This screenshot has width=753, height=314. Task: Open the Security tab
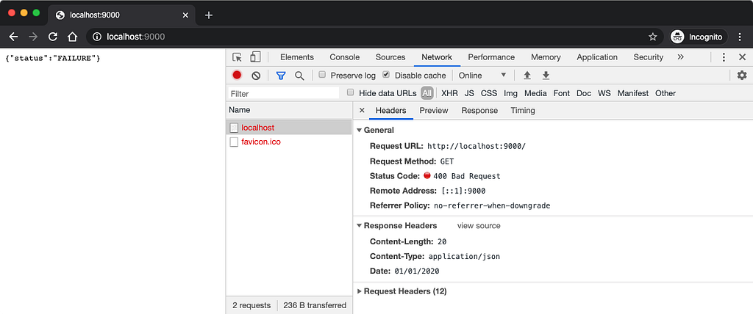649,57
